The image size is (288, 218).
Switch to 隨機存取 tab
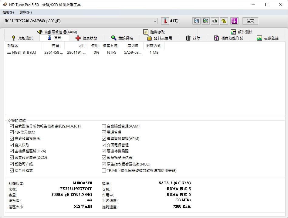click(x=154, y=32)
